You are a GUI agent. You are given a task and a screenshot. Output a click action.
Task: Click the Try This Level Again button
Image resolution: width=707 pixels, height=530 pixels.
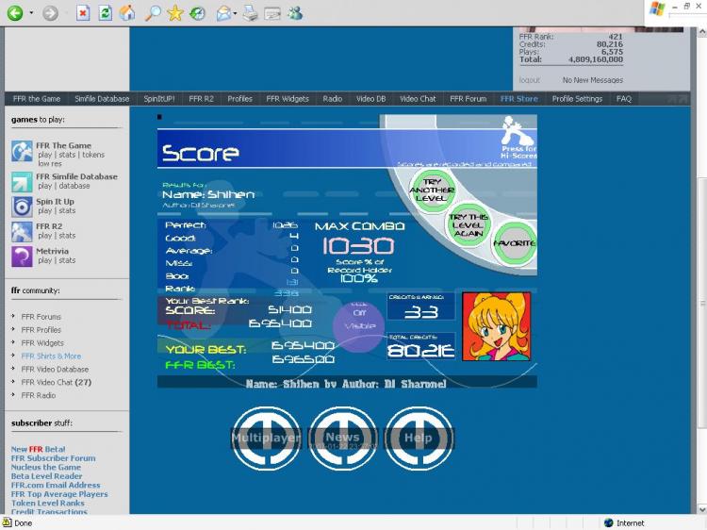[469, 224]
